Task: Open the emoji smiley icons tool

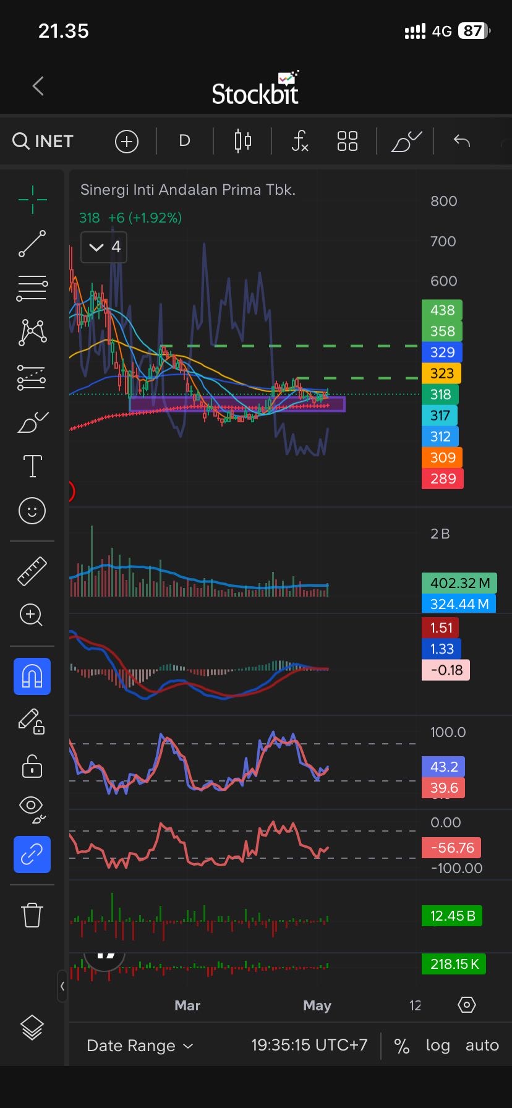Action: pyautogui.click(x=32, y=511)
